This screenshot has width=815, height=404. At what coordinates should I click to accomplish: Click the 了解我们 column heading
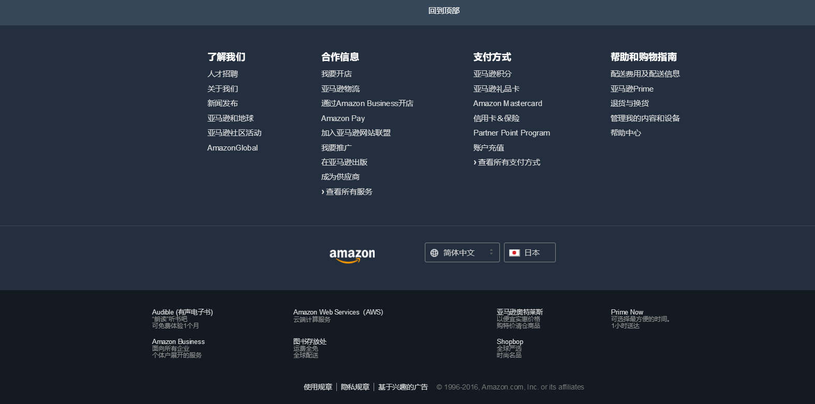(226, 57)
